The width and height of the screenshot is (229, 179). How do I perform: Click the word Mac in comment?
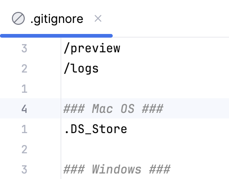pos(103,109)
